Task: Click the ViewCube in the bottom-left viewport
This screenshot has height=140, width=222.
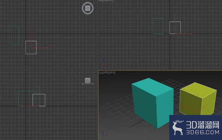Action: (88, 80)
